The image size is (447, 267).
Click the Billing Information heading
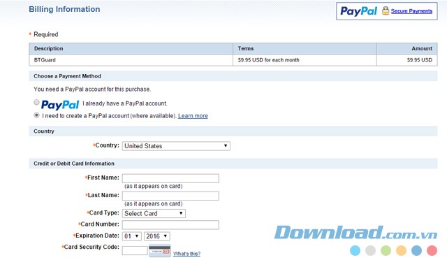64,9
